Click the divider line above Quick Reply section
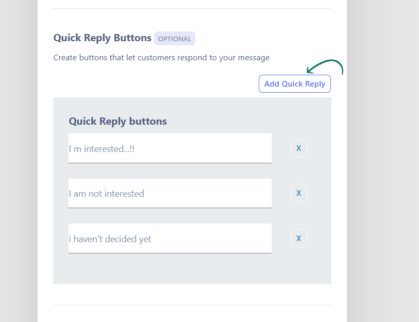This screenshot has width=419, height=322. (192, 9)
